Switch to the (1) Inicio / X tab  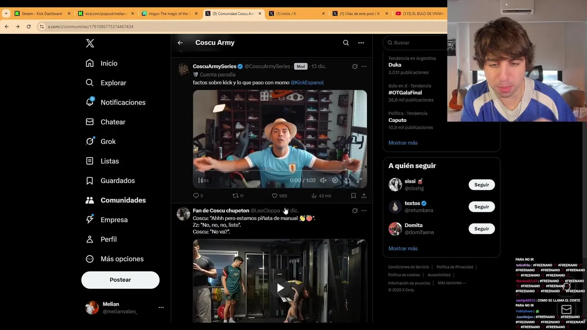pos(296,14)
